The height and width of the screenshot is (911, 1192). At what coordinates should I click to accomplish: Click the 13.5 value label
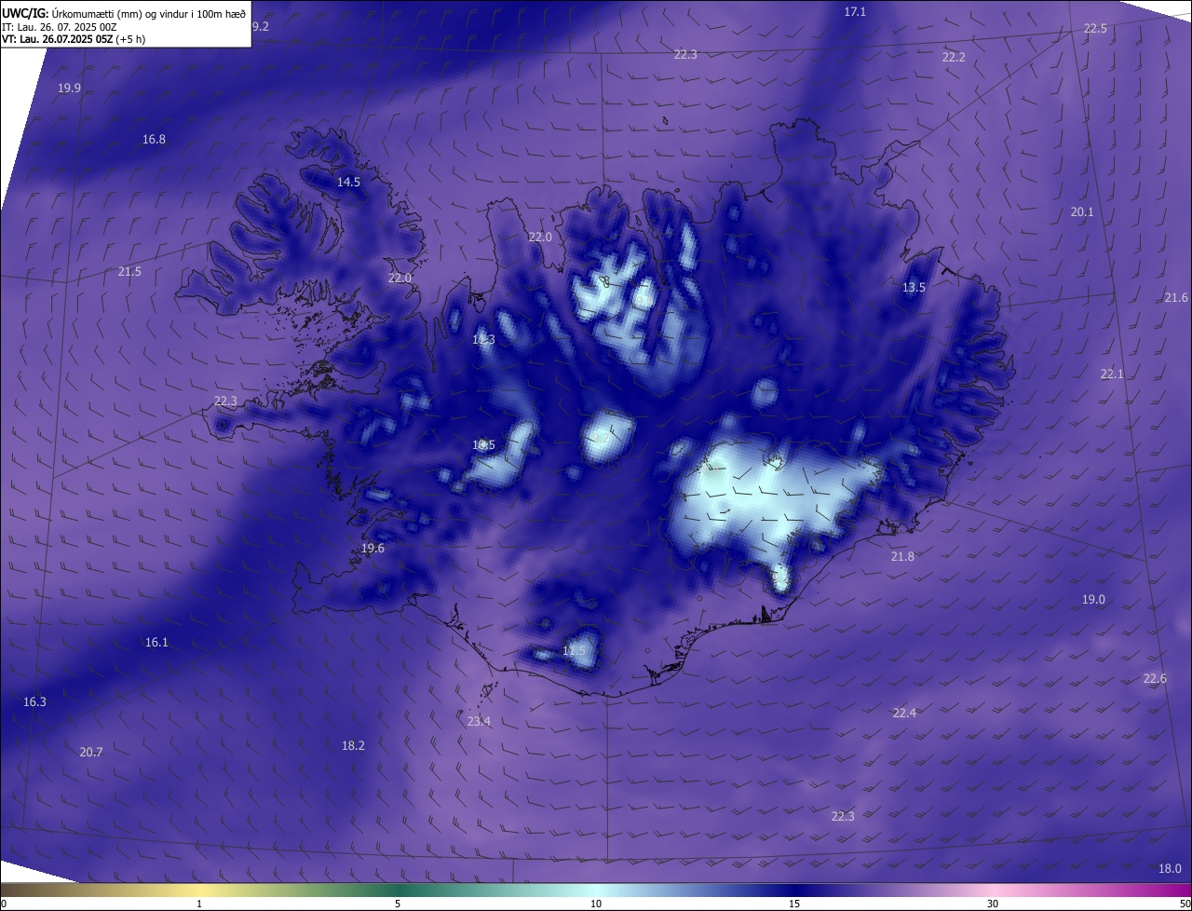(x=914, y=288)
